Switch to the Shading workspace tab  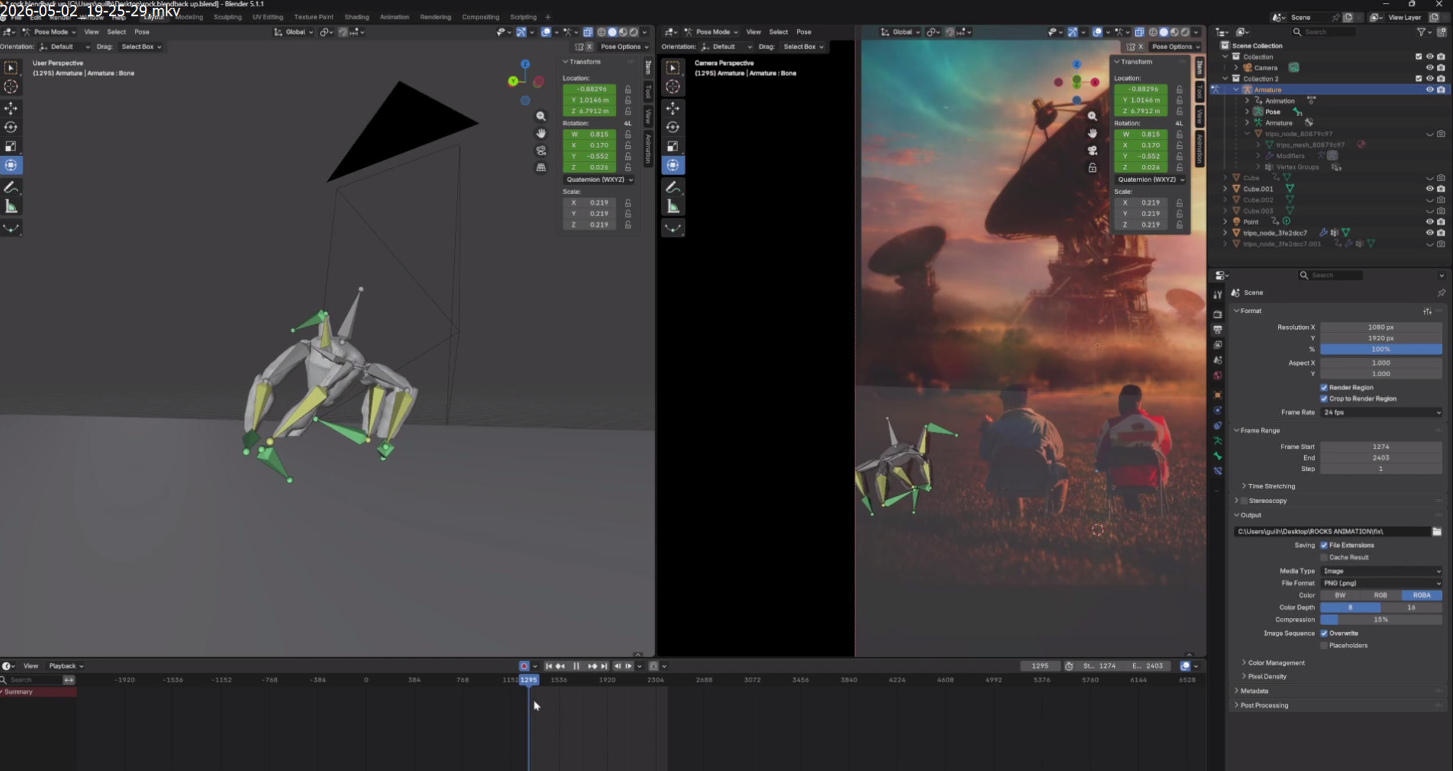[x=356, y=17]
